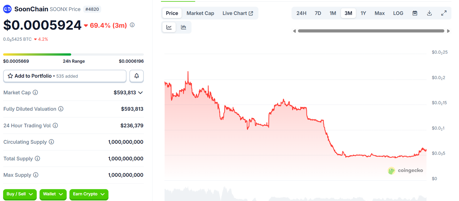Image resolution: width=459 pixels, height=201 pixels.
Task: Select the 24H time range
Action: (301, 13)
